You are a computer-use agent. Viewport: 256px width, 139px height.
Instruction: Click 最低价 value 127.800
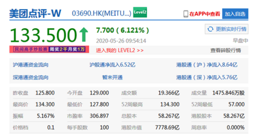[99, 104]
